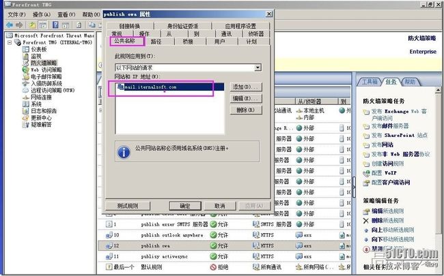
Task: Select 日志和报告 icon in tree
Action: (x=25, y=110)
